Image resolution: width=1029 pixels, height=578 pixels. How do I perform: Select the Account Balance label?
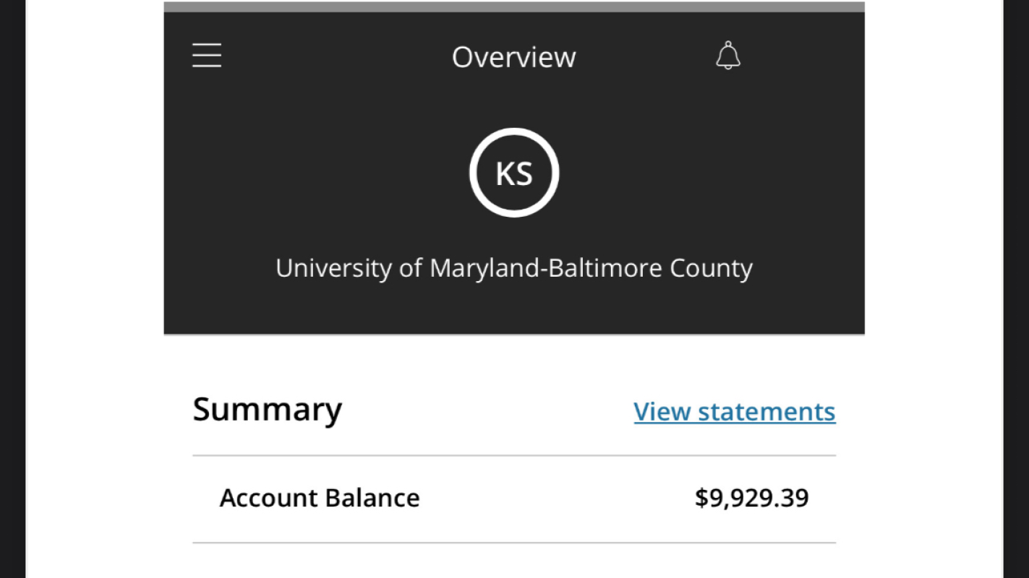click(320, 498)
